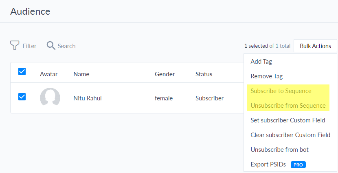338x173 pixels.
Task: Click the Search text field
Action: pyautogui.click(x=67, y=46)
